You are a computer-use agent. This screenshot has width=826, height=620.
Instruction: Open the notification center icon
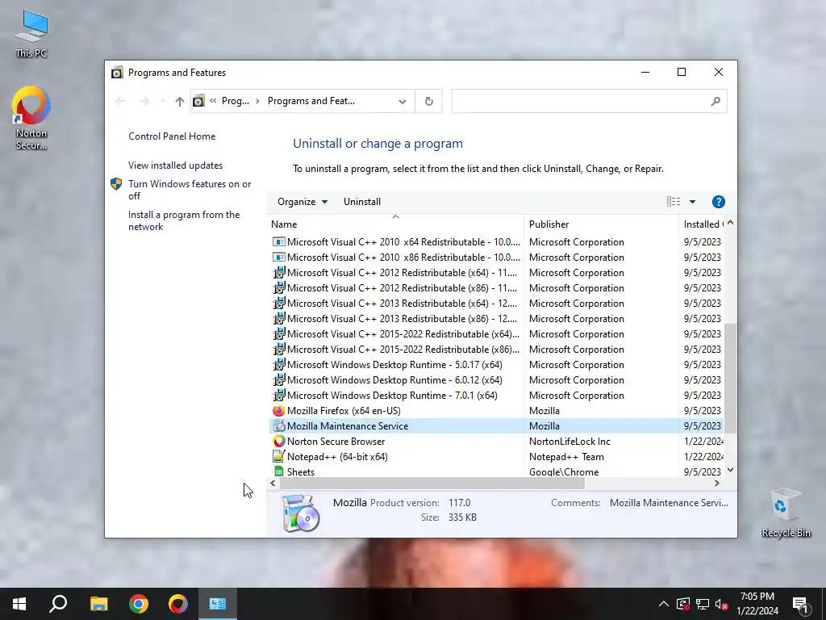(x=801, y=605)
